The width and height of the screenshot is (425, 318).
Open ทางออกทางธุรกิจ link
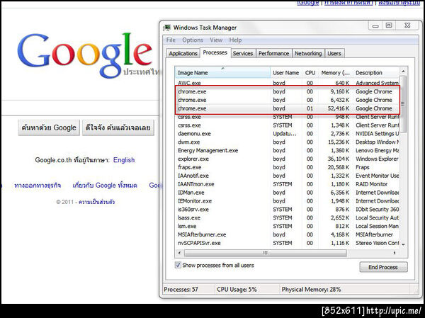[38, 186]
